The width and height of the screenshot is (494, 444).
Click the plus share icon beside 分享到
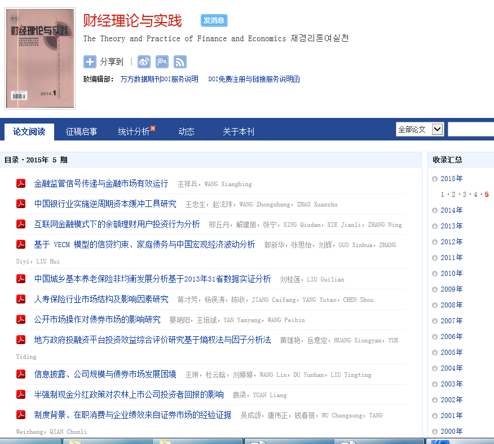[x=90, y=62]
